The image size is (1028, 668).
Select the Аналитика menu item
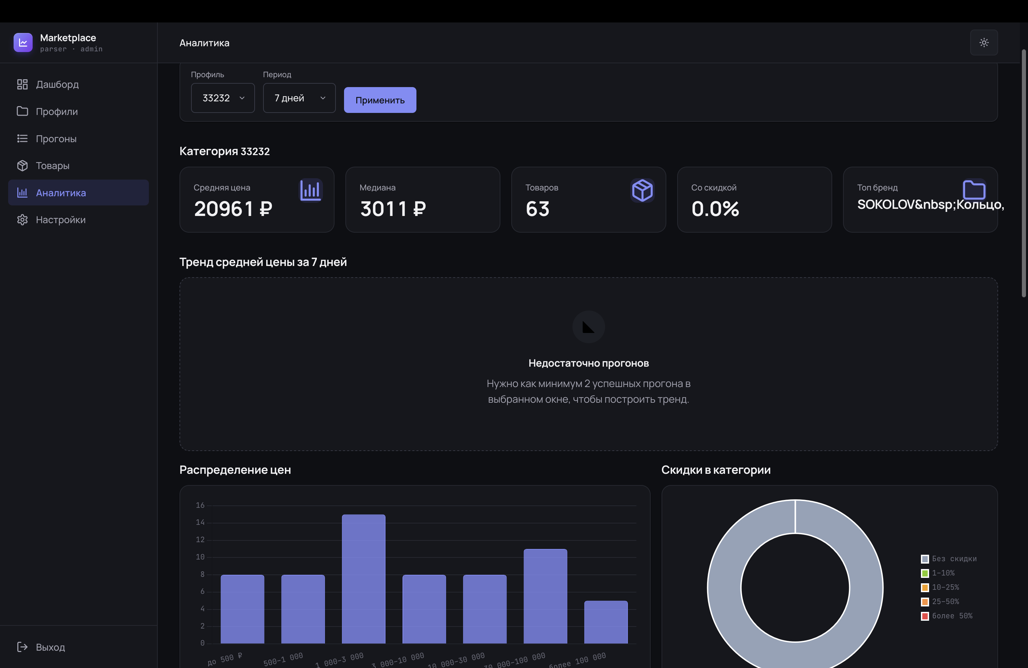tap(79, 193)
